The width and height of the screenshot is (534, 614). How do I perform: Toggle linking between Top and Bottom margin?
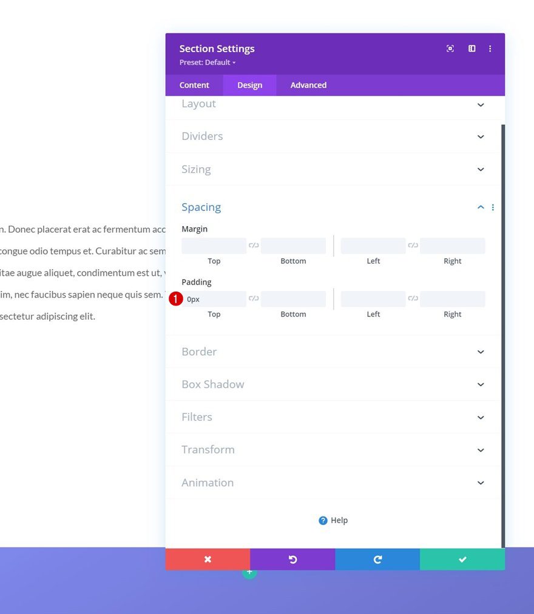(x=254, y=245)
